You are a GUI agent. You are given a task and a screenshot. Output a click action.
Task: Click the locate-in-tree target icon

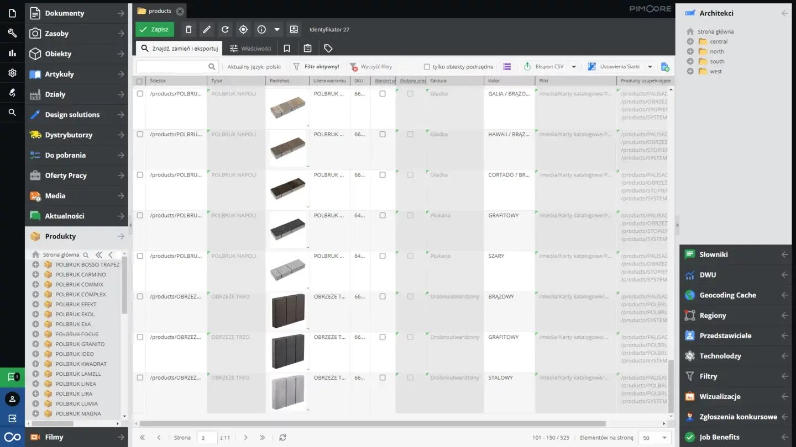(x=243, y=30)
